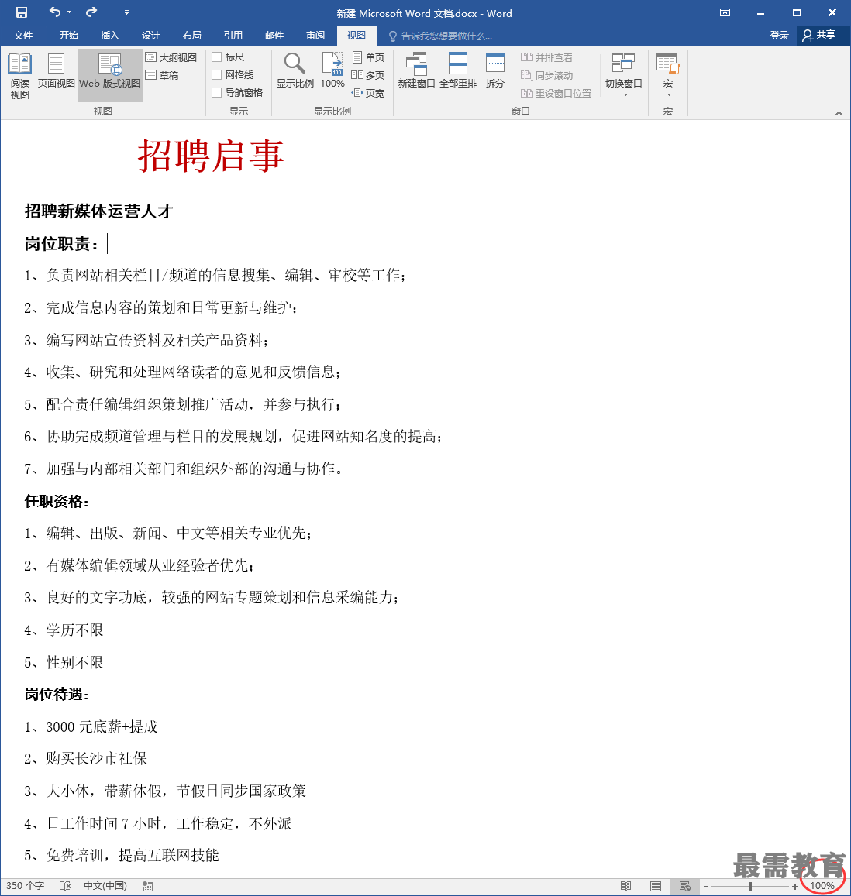
Task: Switch to the 邮件 (Mailings) tab
Action: [x=274, y=36]
